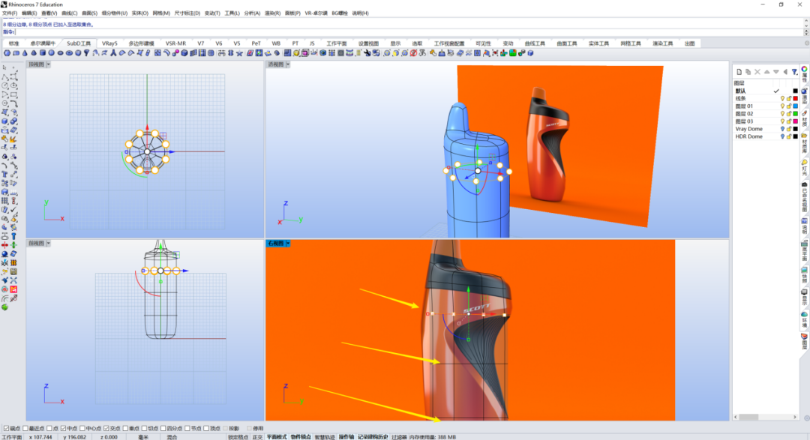Screen dimensions: 810x440
Task: Select the 默认 layer row
Action: (x=766, y=91)
